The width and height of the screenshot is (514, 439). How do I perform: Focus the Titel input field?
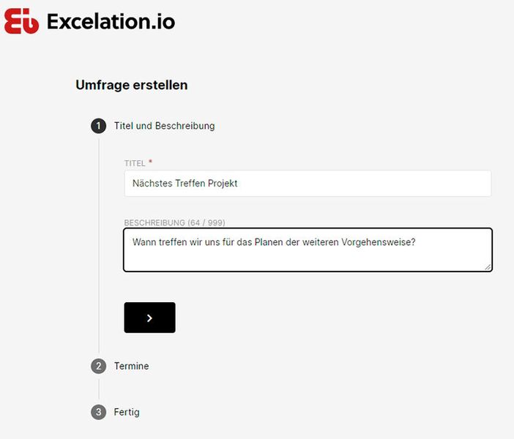click(308, 184)
